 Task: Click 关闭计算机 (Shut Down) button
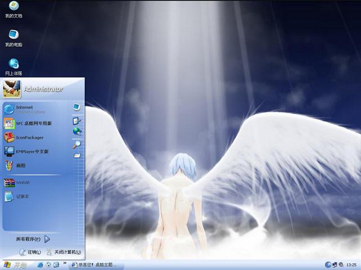tap(64, 253)
